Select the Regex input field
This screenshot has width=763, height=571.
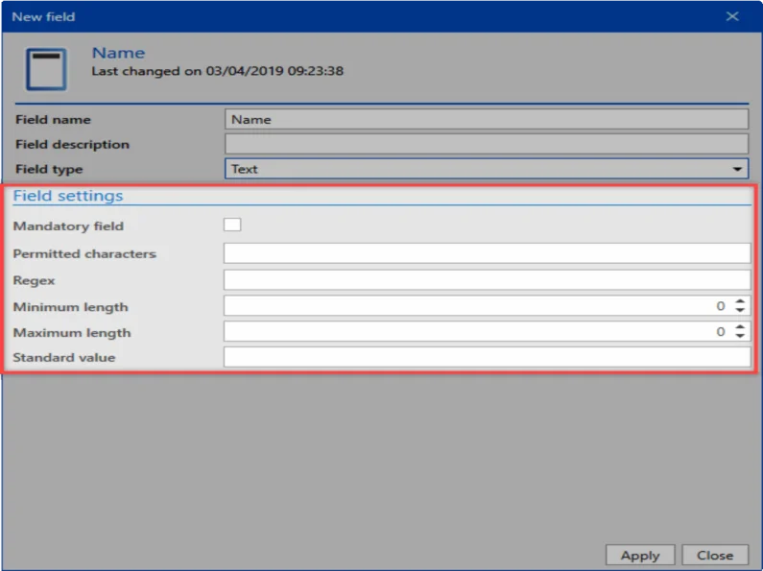488,280
